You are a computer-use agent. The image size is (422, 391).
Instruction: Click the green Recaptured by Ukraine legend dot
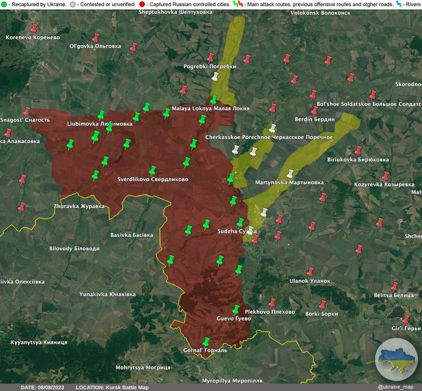[4, 5]
